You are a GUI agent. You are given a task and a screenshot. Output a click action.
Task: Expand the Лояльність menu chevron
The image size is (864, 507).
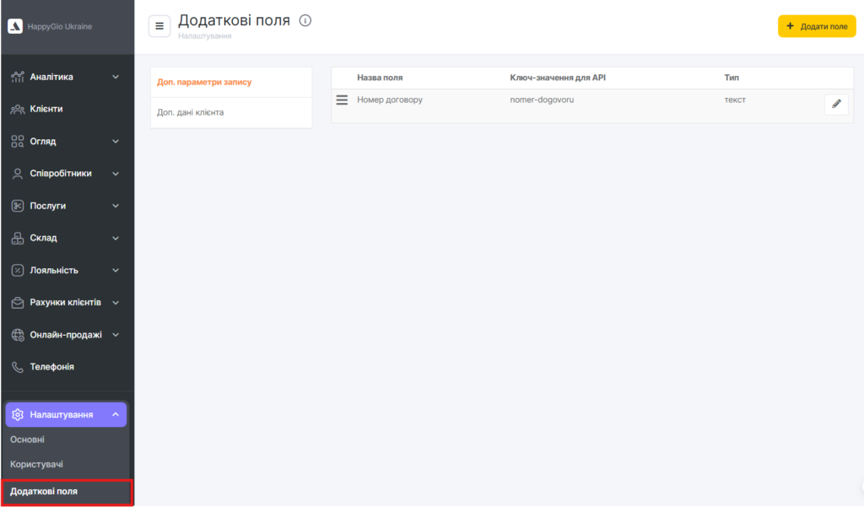(x=116, y=270)
